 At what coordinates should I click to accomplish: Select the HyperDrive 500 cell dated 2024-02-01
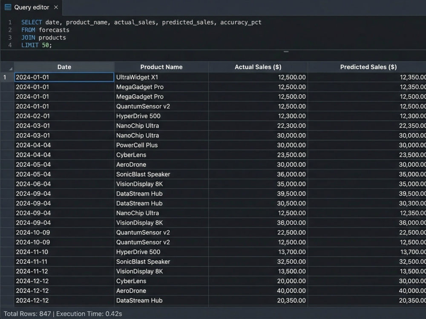click(161, 116)
